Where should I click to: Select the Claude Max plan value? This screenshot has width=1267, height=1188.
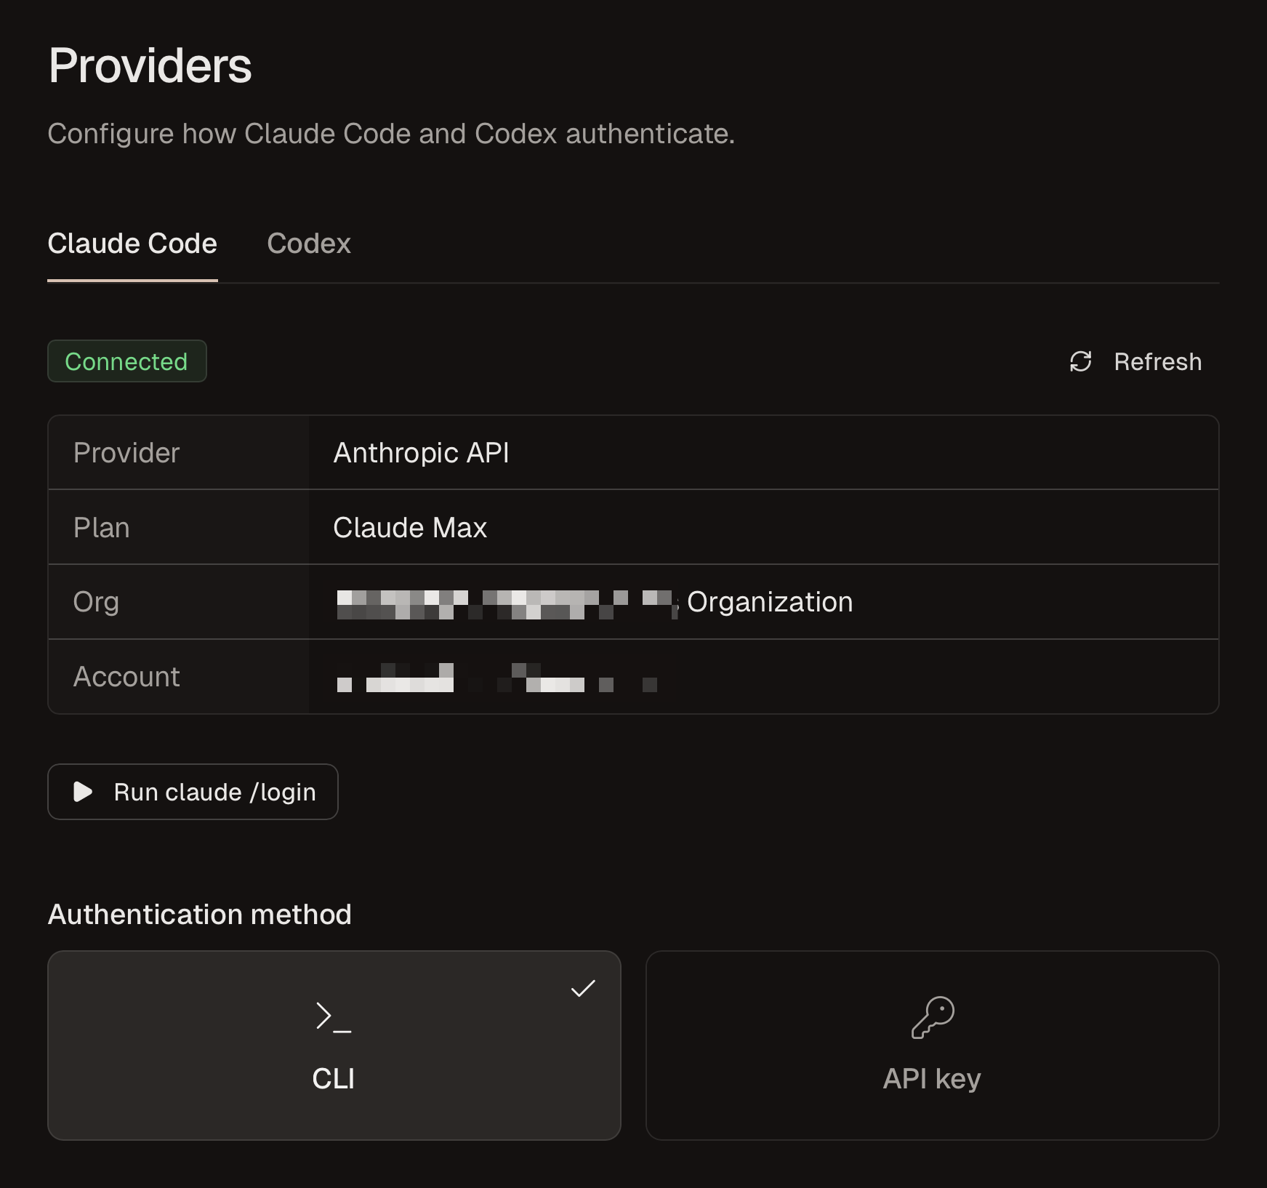pyautogui.click(x=410, y=528)
